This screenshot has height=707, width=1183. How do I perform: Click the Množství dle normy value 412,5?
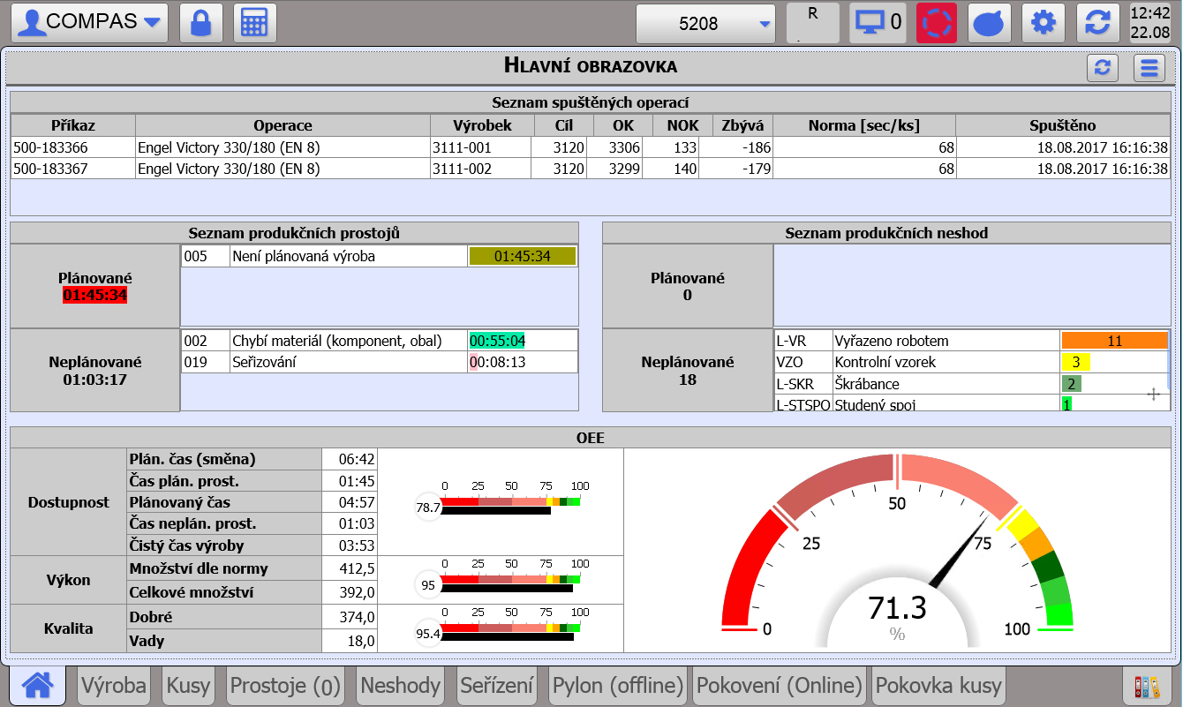350,569
